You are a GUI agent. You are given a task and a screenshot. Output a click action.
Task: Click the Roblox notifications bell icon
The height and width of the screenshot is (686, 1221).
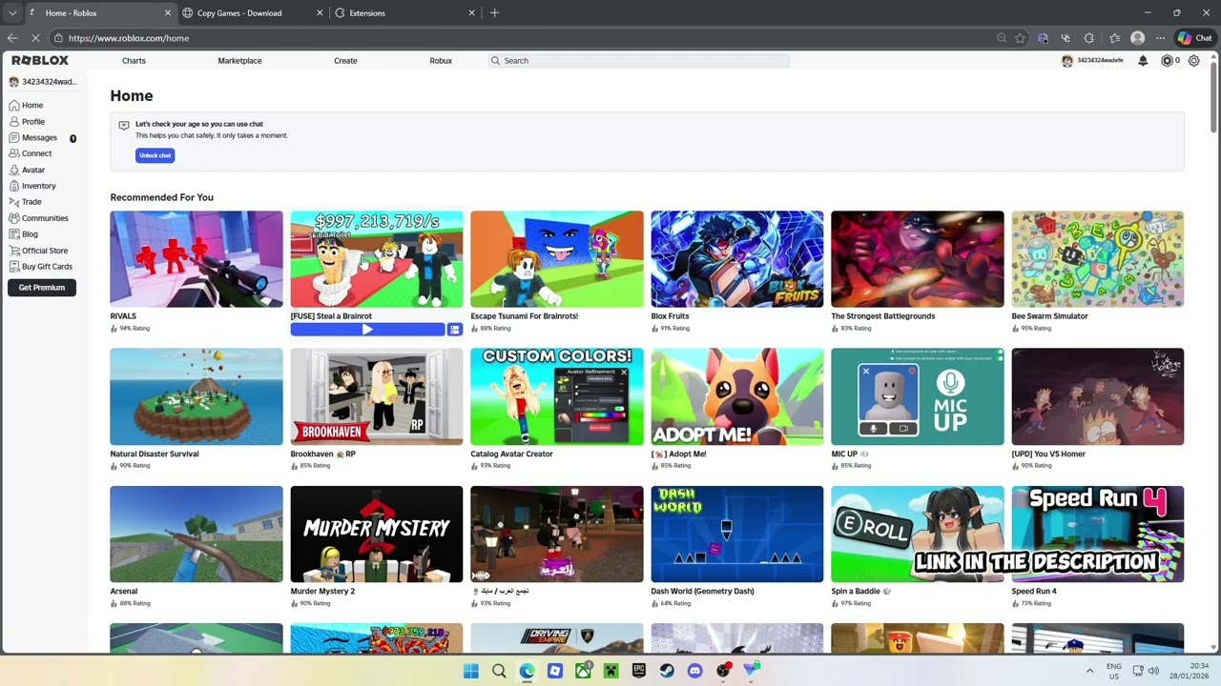point(1143,61)
